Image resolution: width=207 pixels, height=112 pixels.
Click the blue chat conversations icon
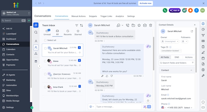point(36,25)
